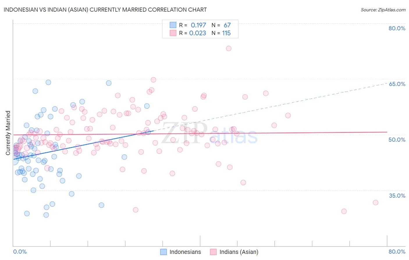Click the pink swatch beside R = 0.023
Viewport: 409px width, 260px height.
(x=173, y=33)
